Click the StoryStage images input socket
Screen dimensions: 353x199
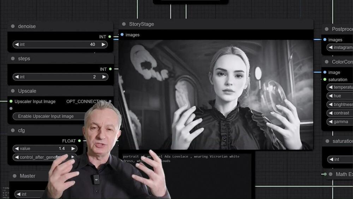pos(122,35)
